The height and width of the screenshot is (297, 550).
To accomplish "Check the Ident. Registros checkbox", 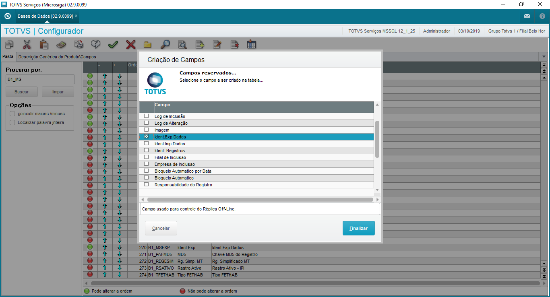I will tap(146, 150).
